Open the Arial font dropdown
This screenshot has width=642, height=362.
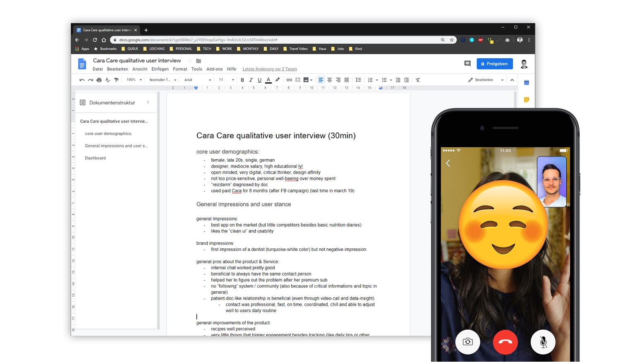(198, 80)
